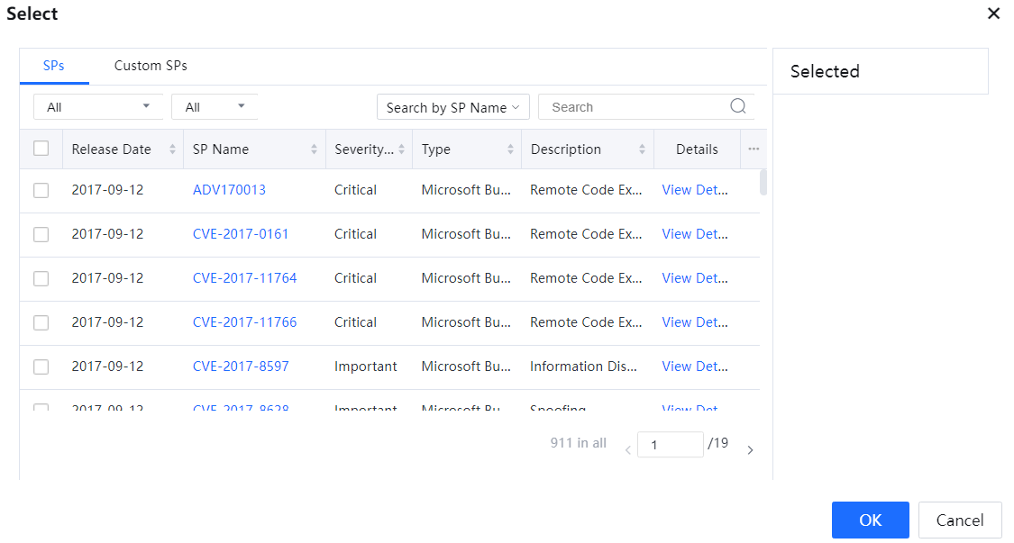Viewport: 1014px width, 543px height.
Task: Sort by Description column arrows
Action: tap(642, 149)
